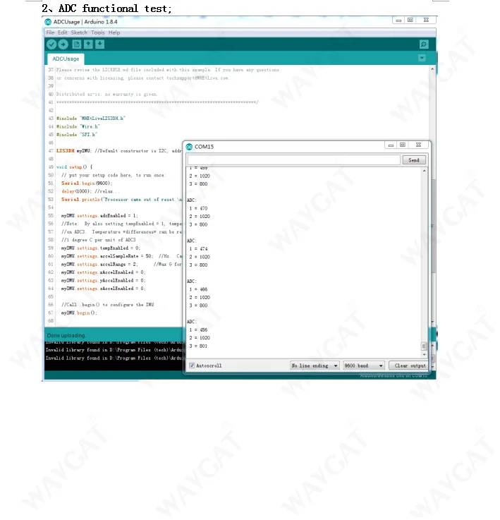Screen dimensions: 500x520
Task: Click code line #include "Wire.h"
Action: (x=78, y=126)
